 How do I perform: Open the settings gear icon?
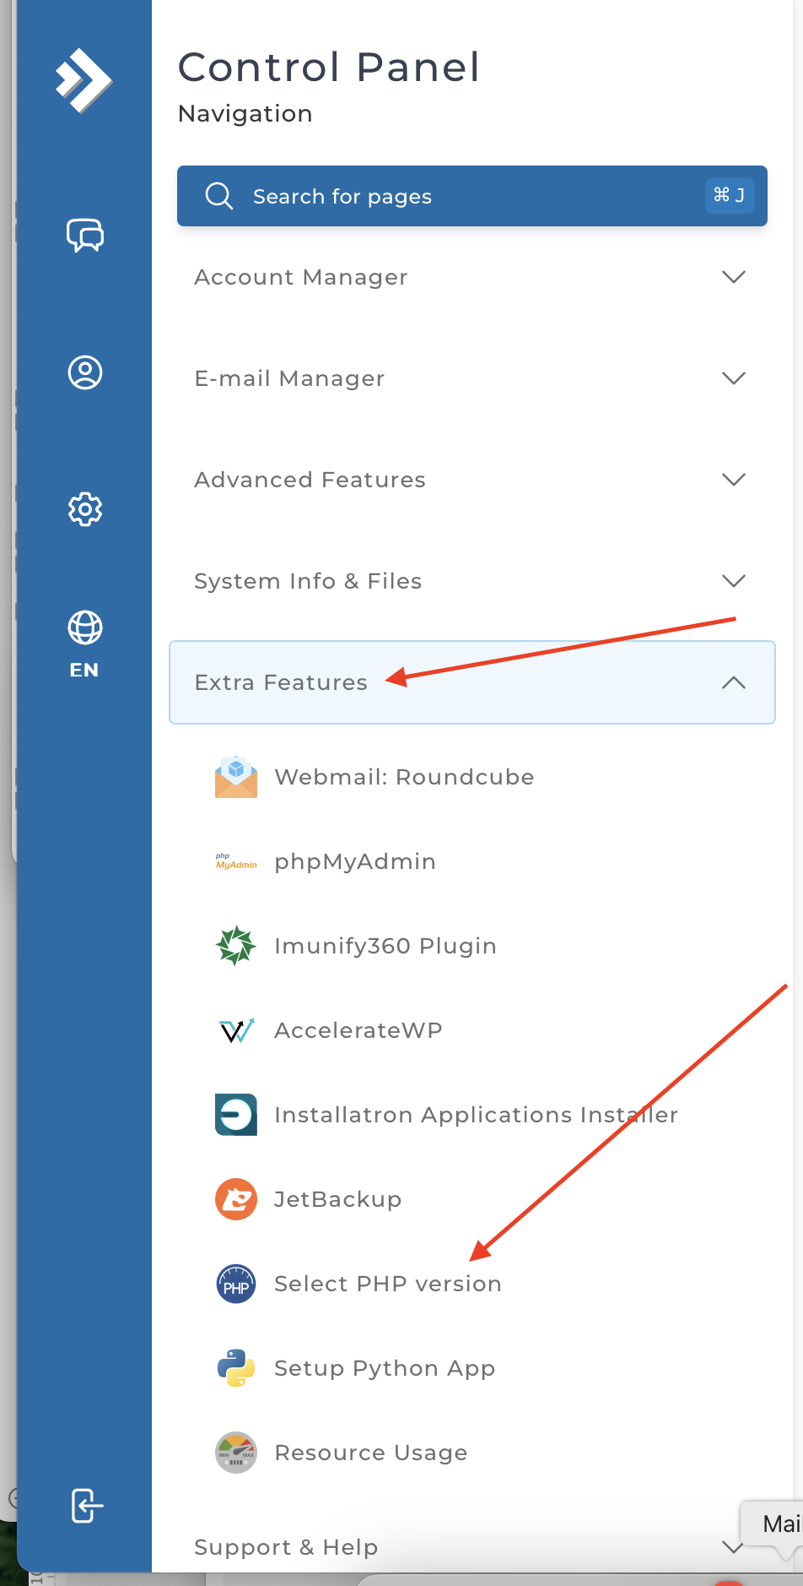pos(85,509)
